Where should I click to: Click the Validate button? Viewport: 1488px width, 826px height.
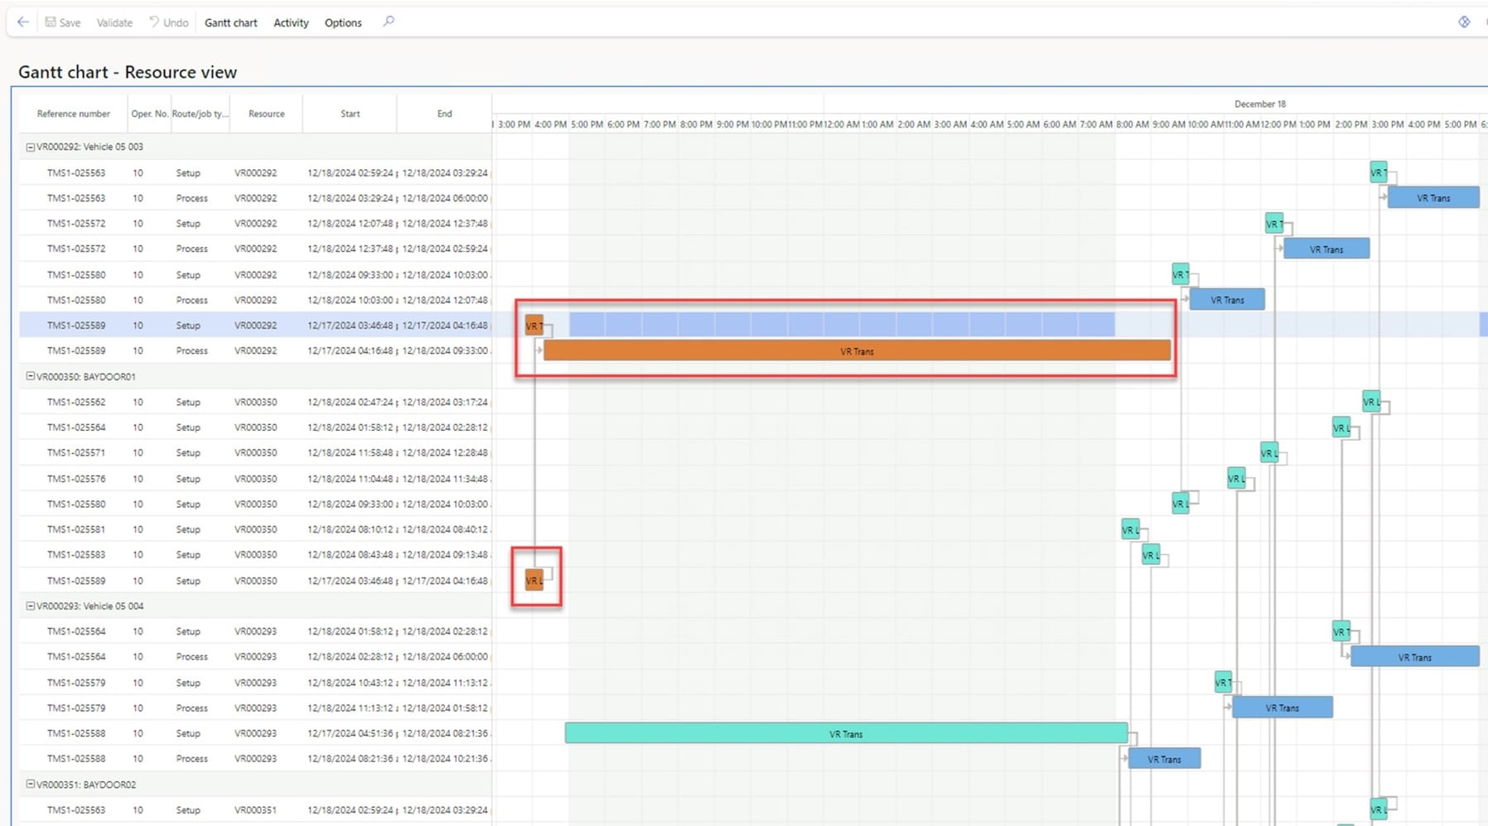coord(114,23)
